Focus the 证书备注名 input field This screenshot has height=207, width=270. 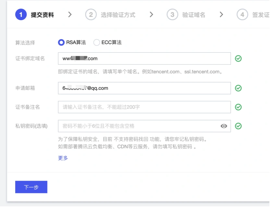click(144, 107)
